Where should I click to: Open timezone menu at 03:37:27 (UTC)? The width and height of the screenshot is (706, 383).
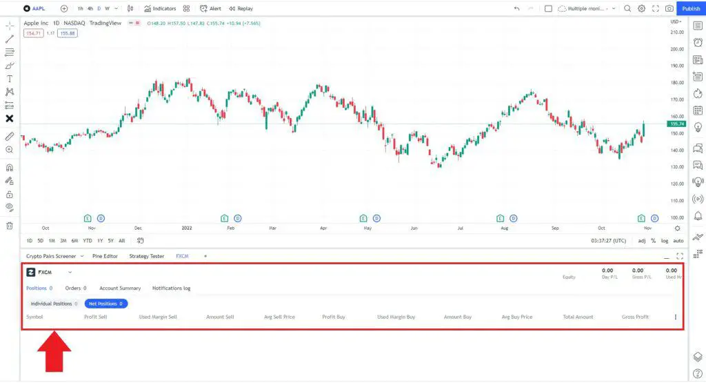coord(608,241)
